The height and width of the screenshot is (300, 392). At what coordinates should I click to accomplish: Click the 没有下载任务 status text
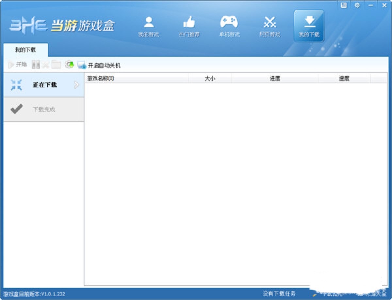[279, 293]
